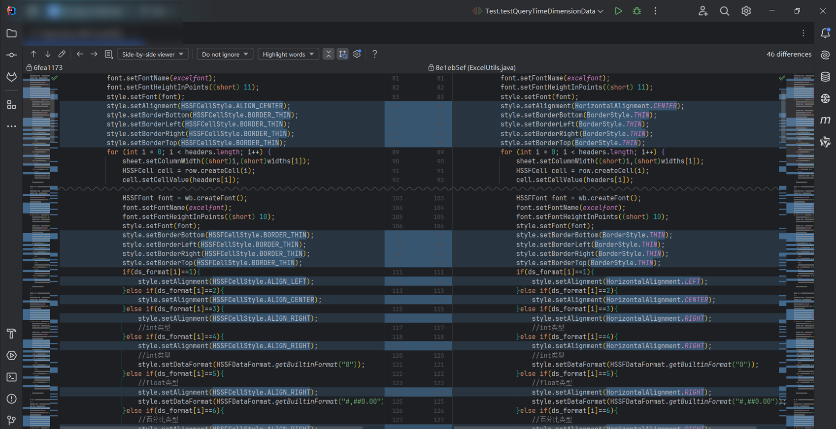Debug the current run configuration

pyautogui.click(x=636, y=11)
